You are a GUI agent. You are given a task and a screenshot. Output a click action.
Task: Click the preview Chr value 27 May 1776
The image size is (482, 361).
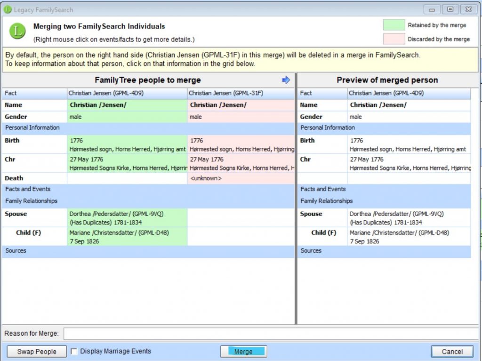click(409, 163)
